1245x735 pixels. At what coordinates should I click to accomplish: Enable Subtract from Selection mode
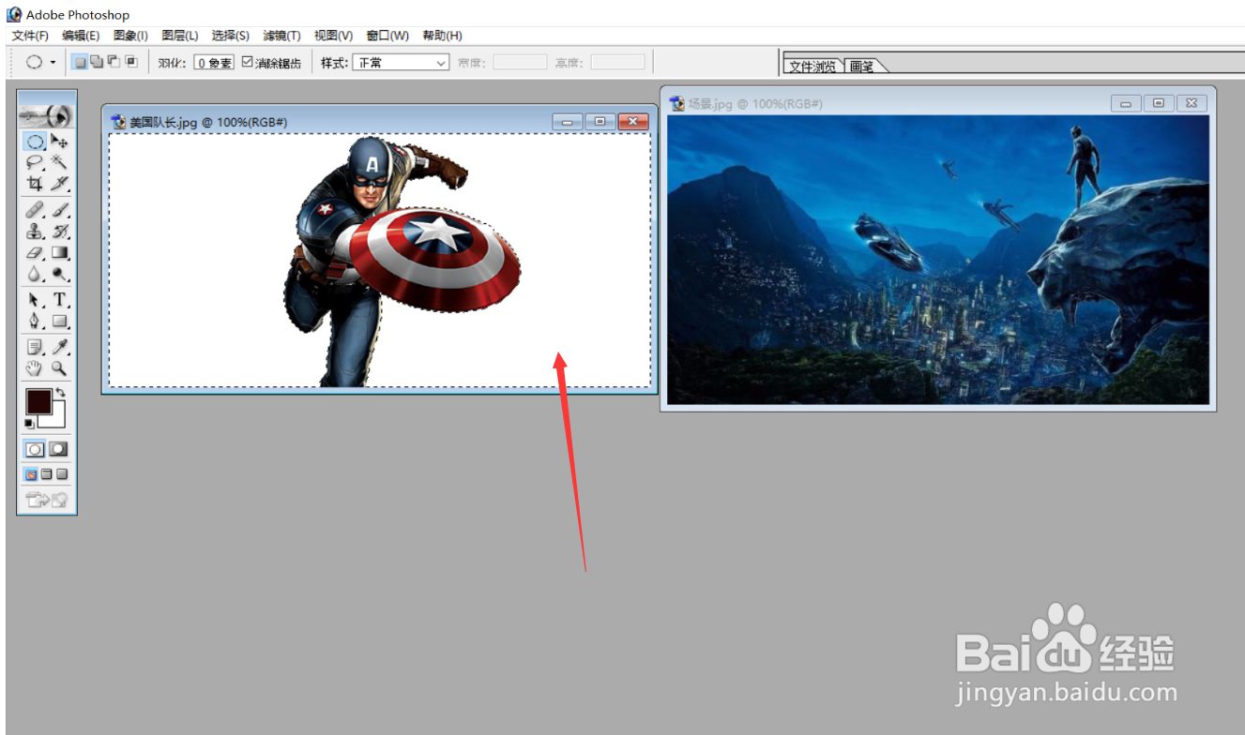(114, 63)
